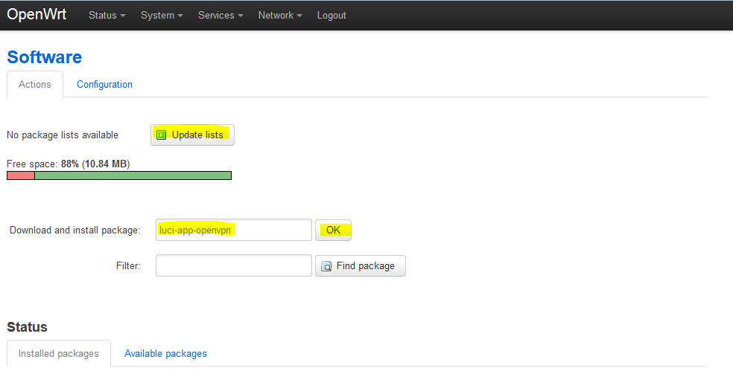Click the red used space portion of bar
The image size is (733, 374).
tap(20, 175)
